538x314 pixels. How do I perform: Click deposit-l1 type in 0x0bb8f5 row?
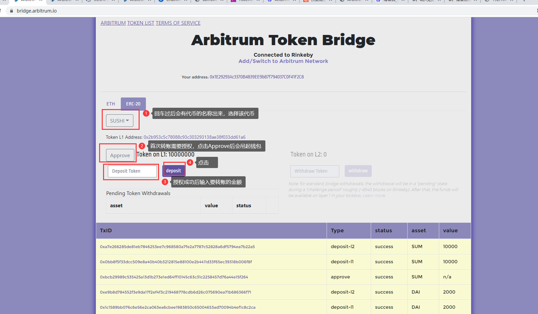pos(342,262)
